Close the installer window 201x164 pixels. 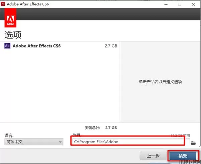pyautogui.click(x=193, y=4)
